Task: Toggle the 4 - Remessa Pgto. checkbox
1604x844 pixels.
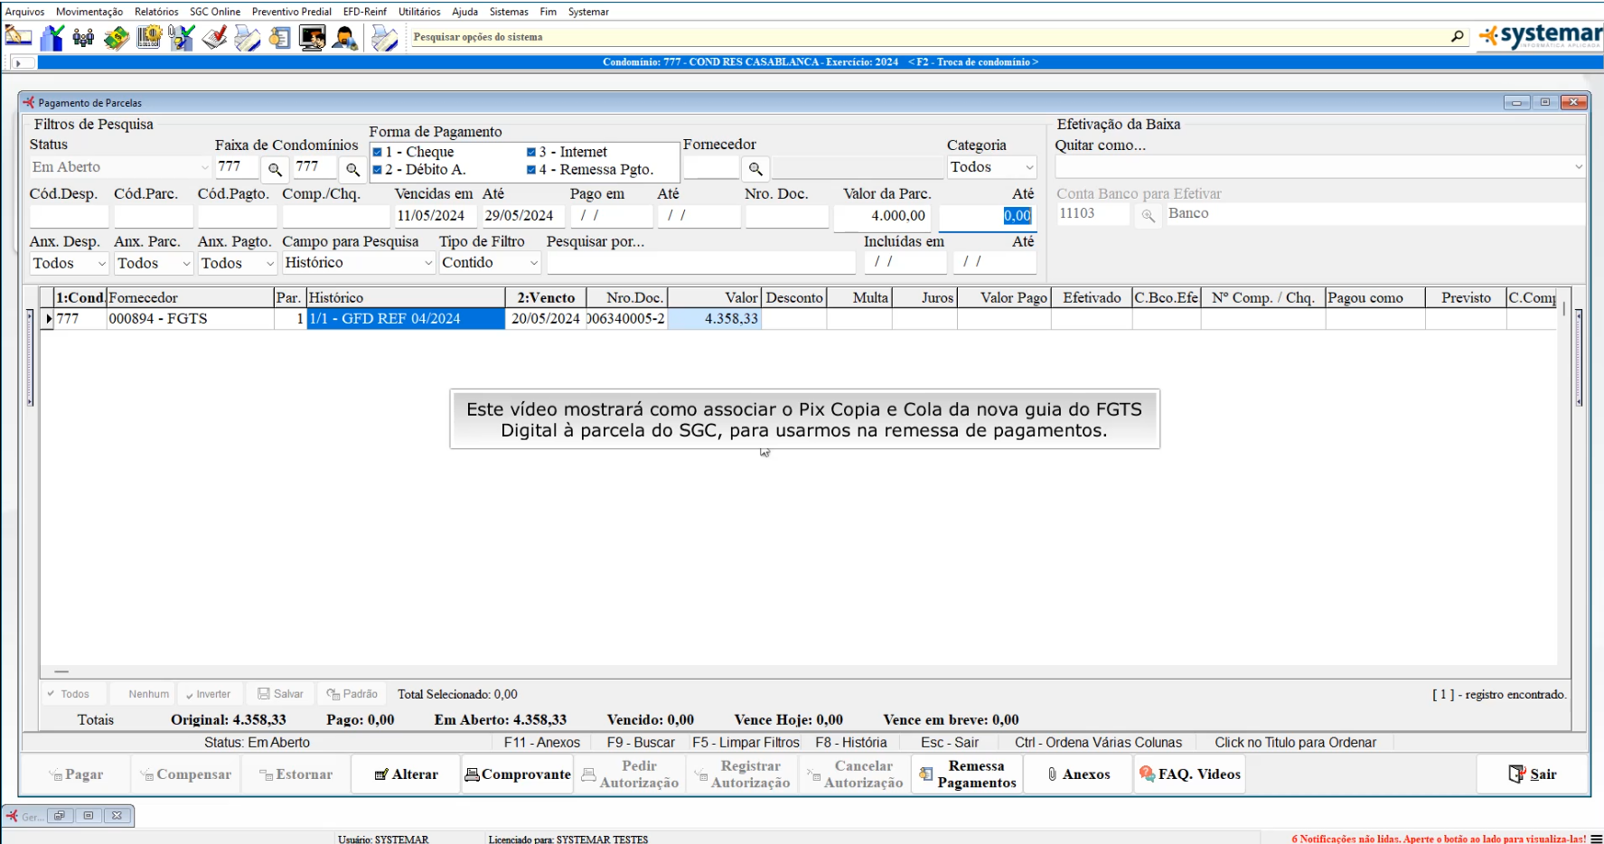Action: [x=531, y=170]
